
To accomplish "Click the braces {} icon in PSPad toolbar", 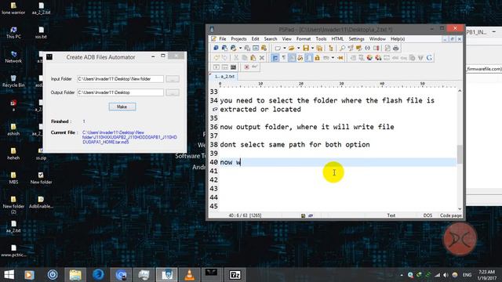I will coord(368,49).
